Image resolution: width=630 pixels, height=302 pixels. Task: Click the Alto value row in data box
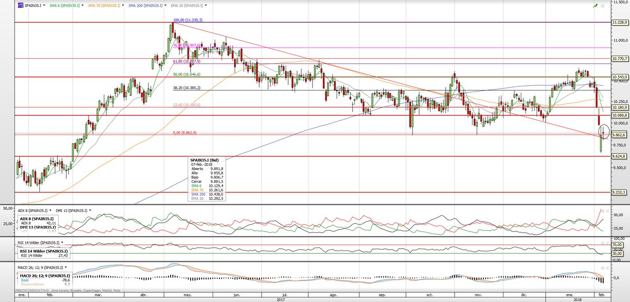click(x=208, y=174)
